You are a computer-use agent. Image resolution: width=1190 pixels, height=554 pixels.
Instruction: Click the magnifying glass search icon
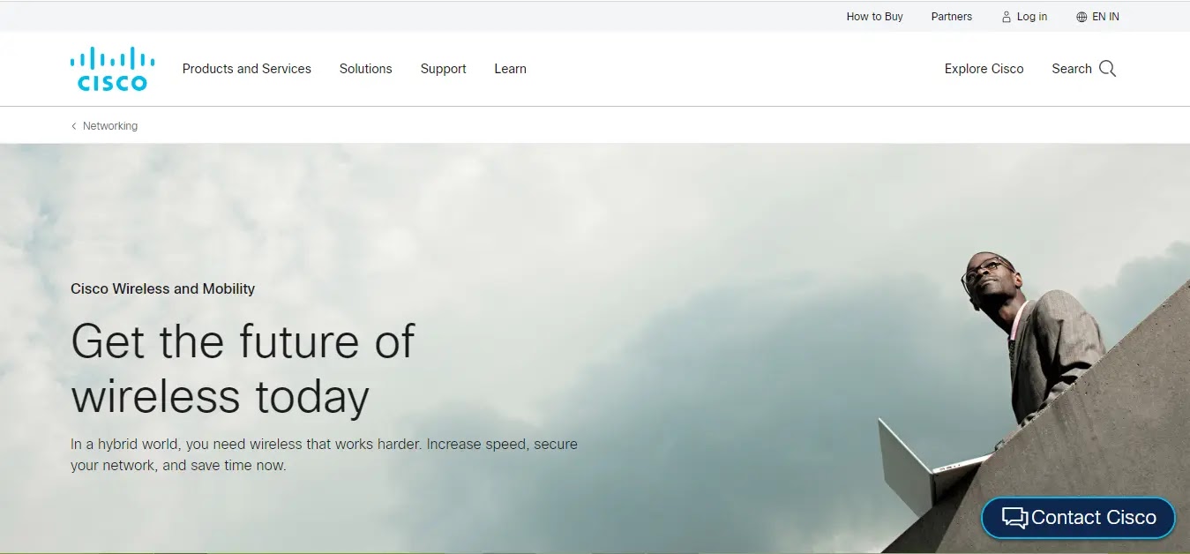click(1107, 69)
